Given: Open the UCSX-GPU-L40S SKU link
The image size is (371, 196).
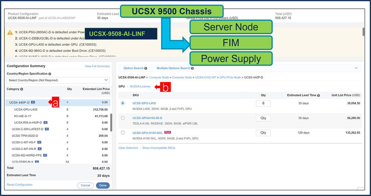Looking at the screenshot, I should (x=144, y=103).
